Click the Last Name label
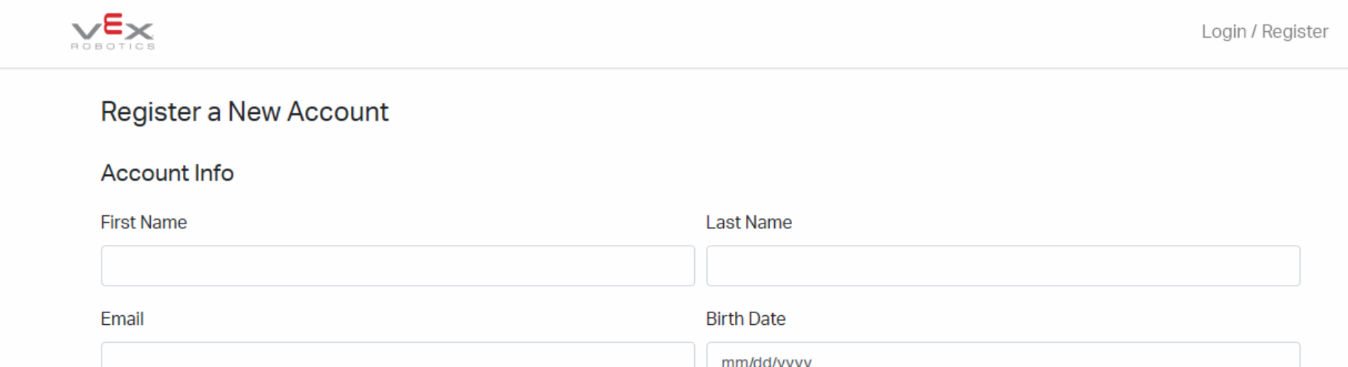 [748, 222]
